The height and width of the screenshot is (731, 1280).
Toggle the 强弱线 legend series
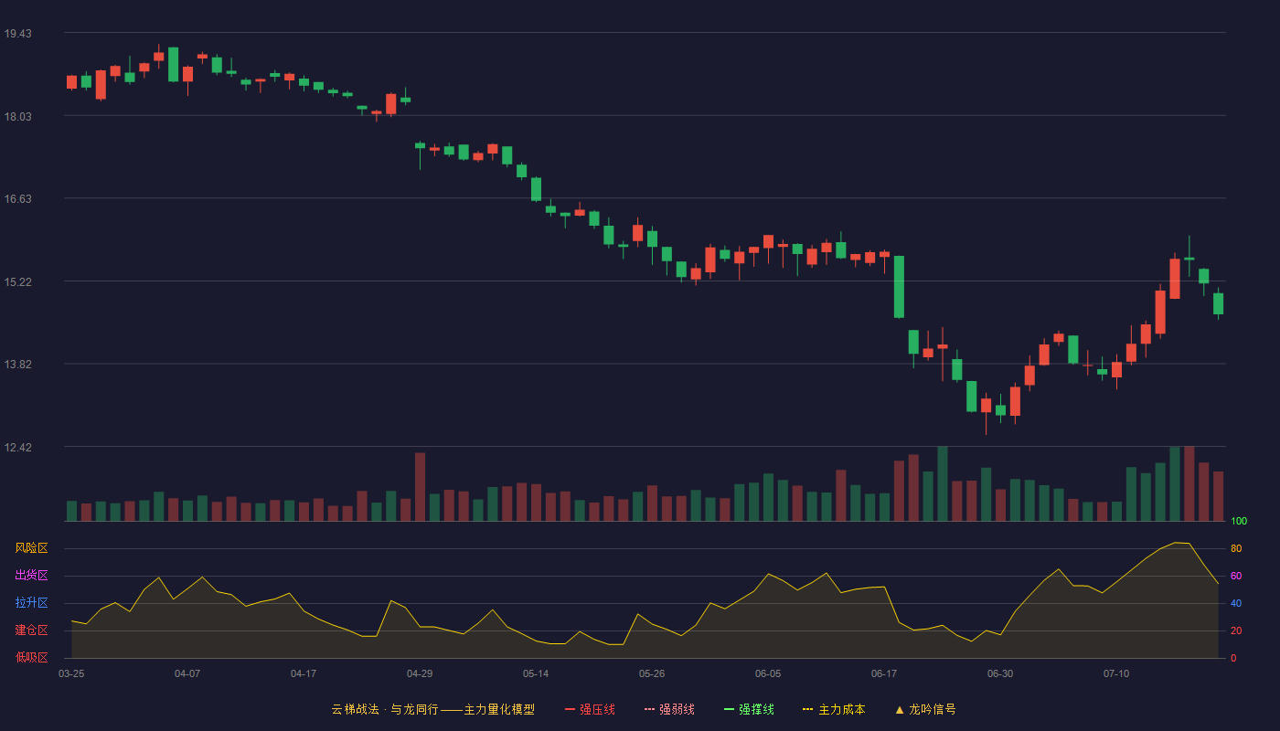[x=669, y=709]
